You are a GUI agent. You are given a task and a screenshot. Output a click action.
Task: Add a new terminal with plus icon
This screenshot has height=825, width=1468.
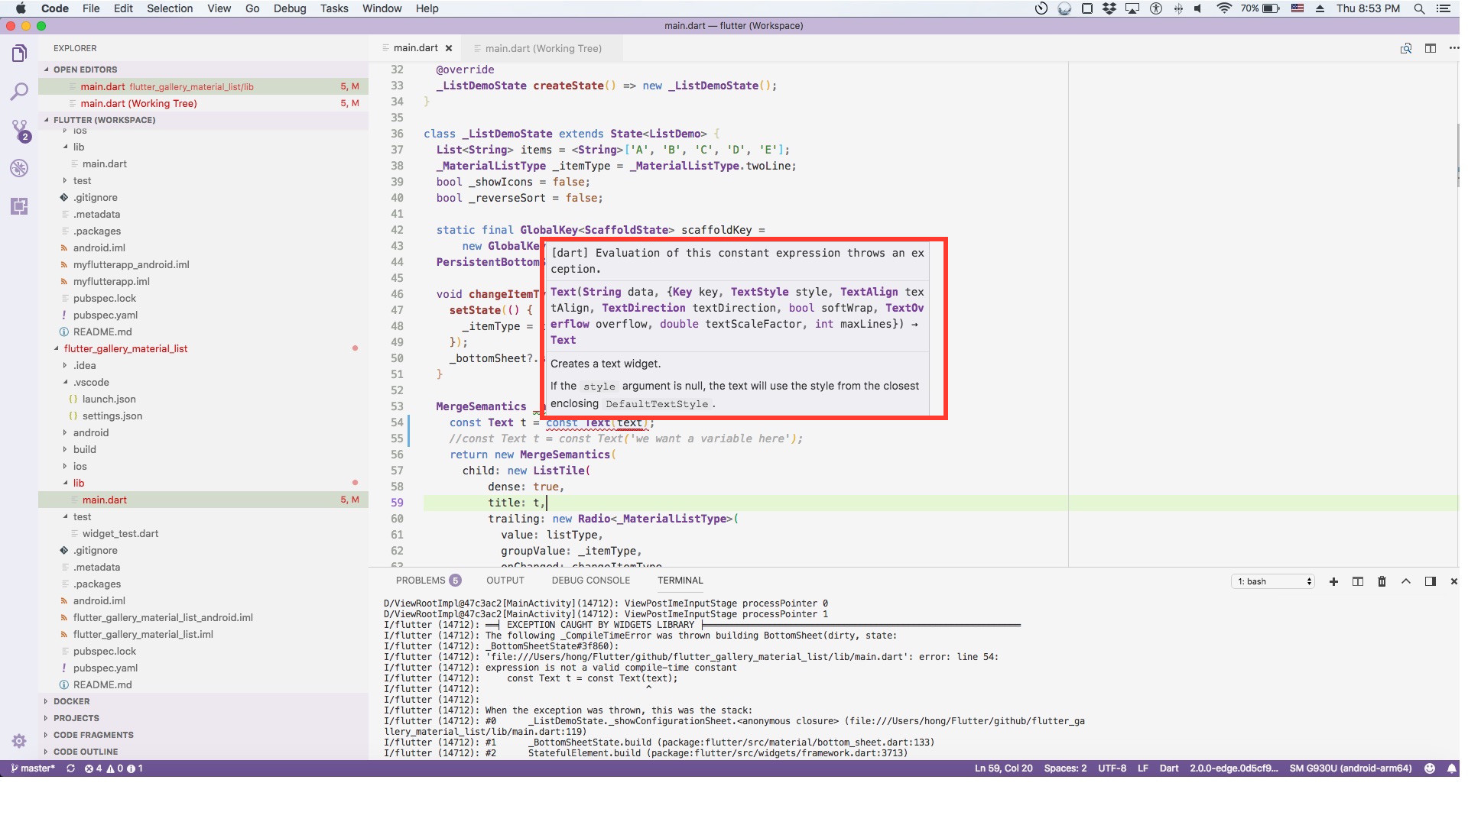coord(1333,581)
